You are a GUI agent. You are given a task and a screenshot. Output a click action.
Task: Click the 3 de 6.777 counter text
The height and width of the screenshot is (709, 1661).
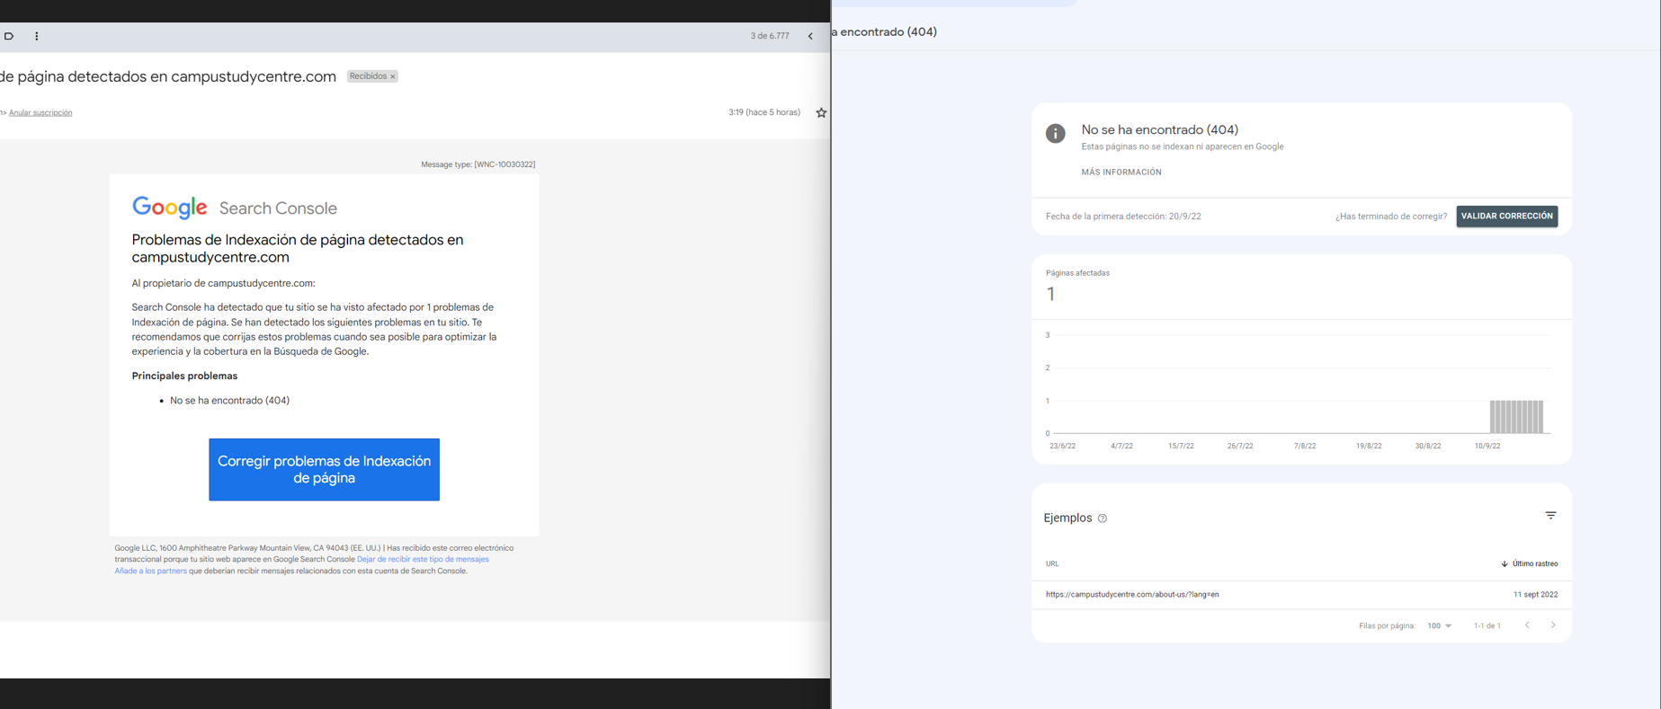(x=770, y=36)
